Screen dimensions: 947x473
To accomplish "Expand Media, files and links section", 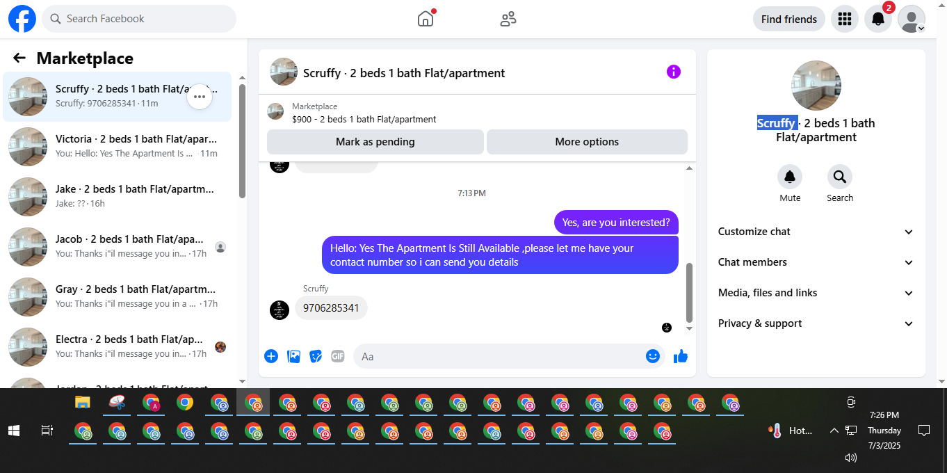I will (x=816, y=293).
